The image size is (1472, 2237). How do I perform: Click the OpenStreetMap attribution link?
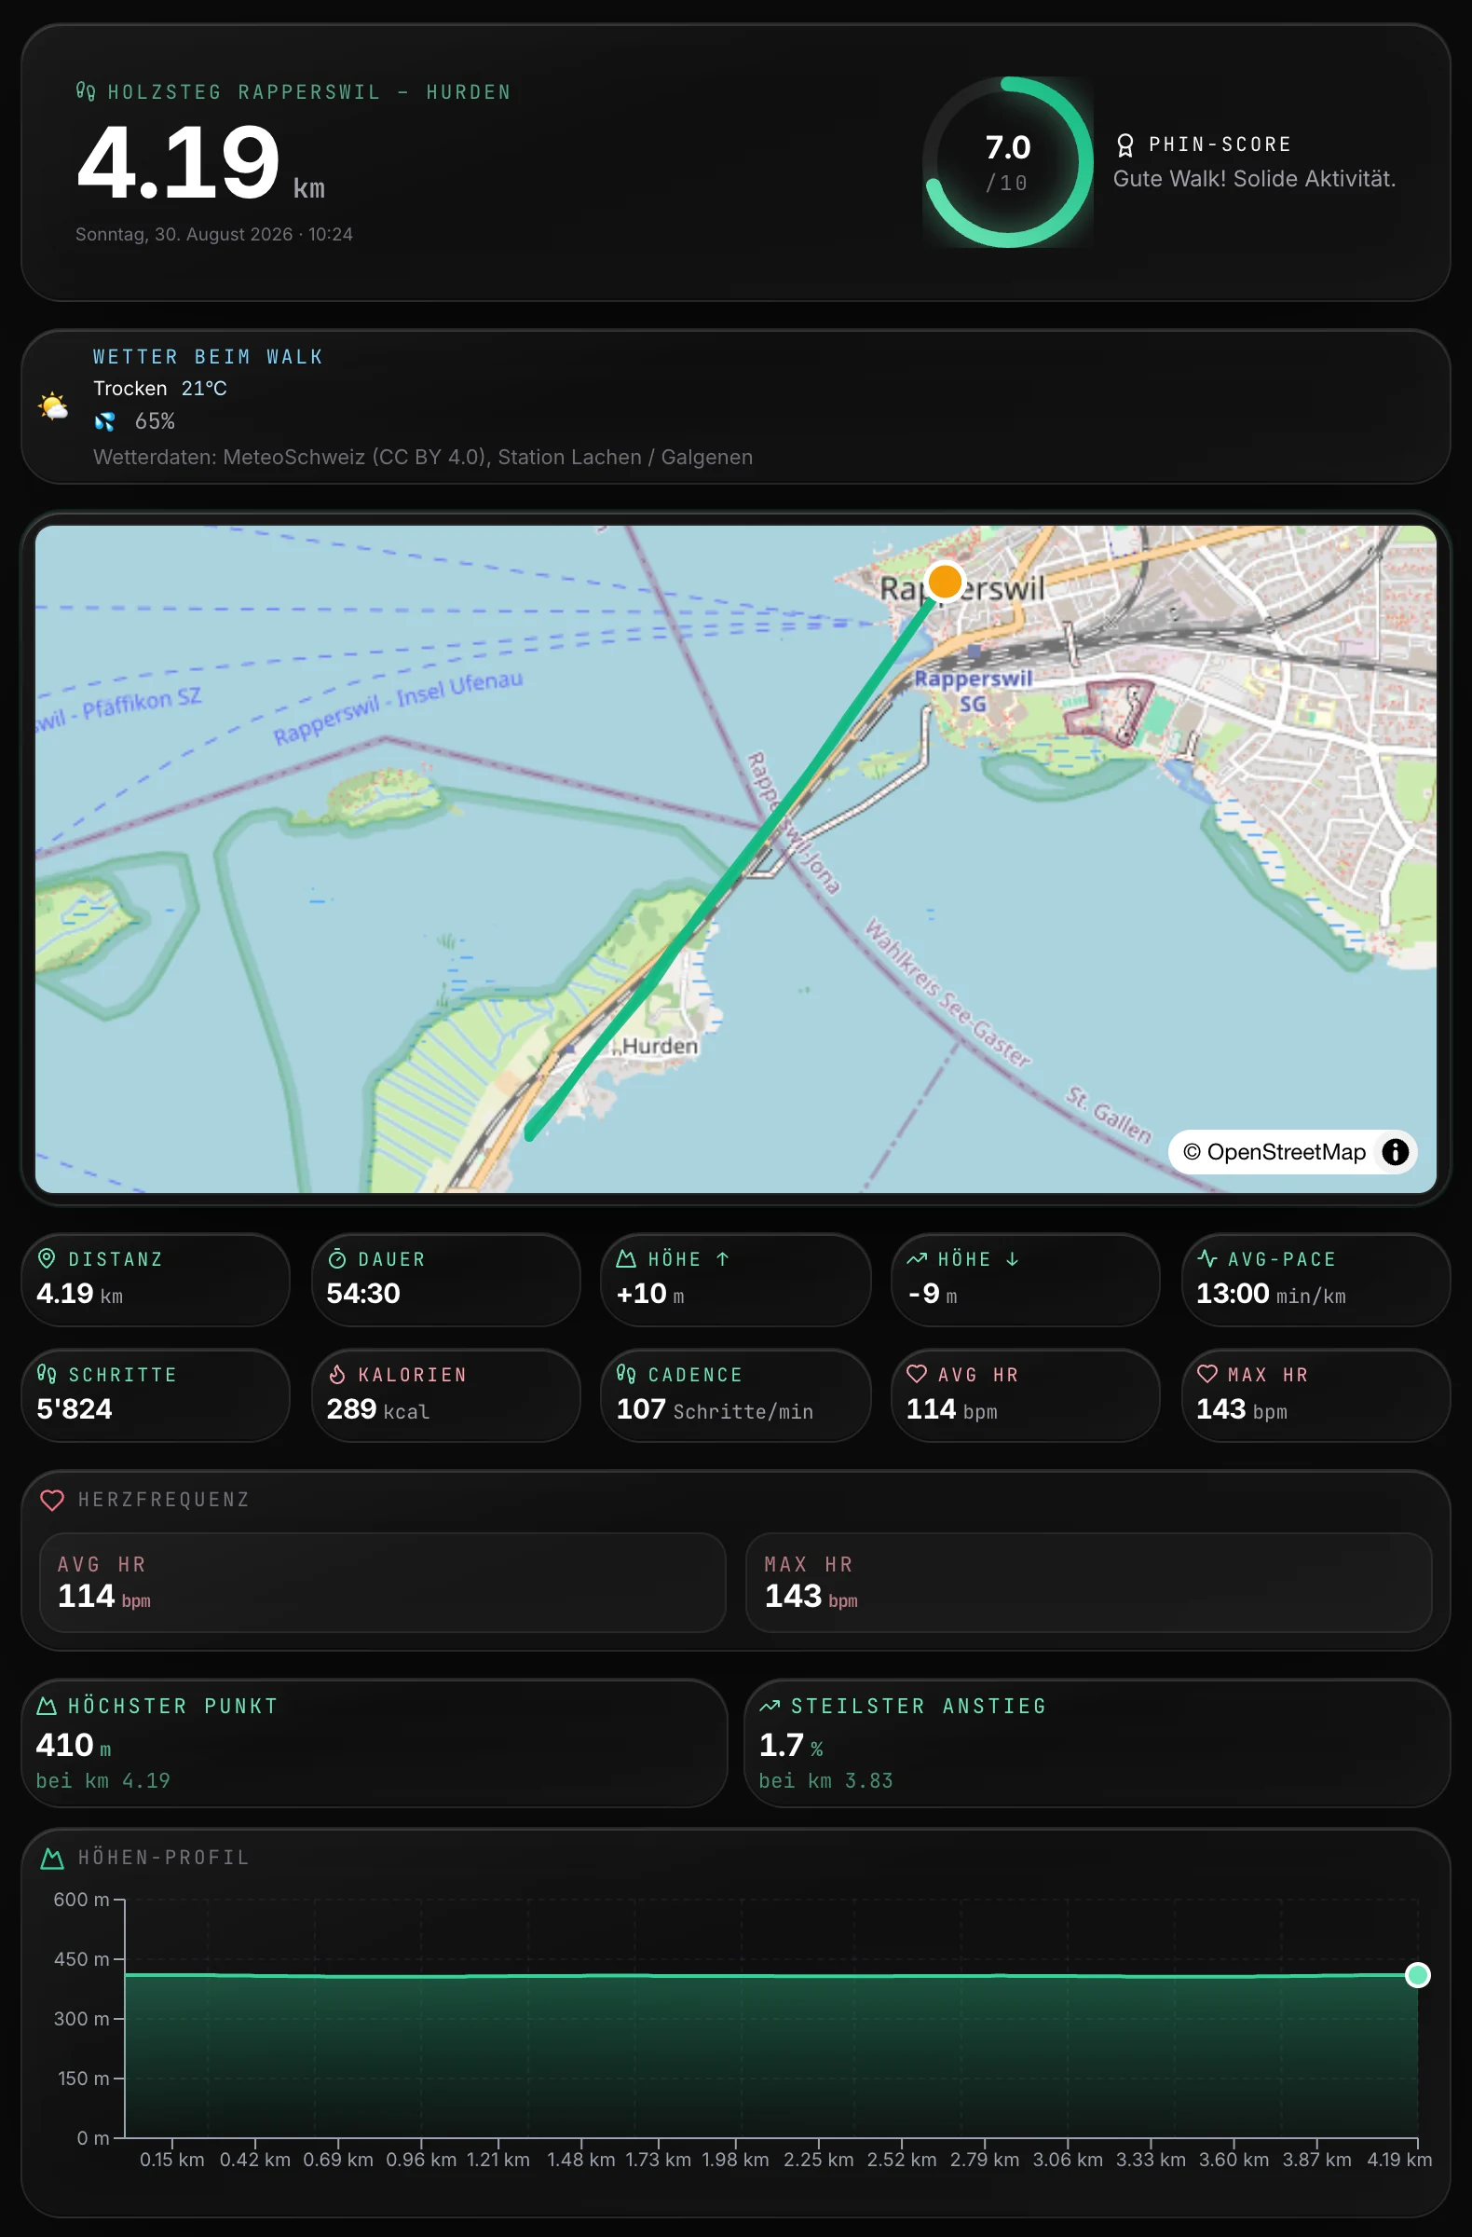click(x=1274, y=1151)
